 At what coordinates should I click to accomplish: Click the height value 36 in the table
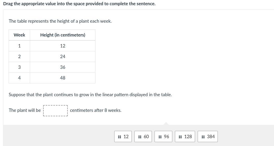point(62,67)
